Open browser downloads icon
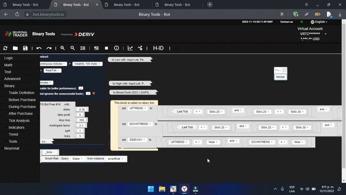346x195 pixels. 340,15
